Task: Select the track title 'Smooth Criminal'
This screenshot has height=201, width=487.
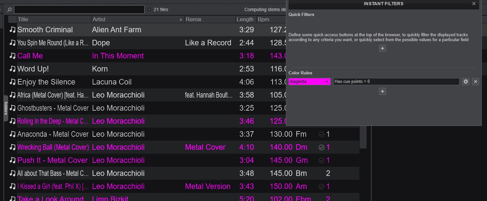Action: pyautogui.click(x=45, y=30)
